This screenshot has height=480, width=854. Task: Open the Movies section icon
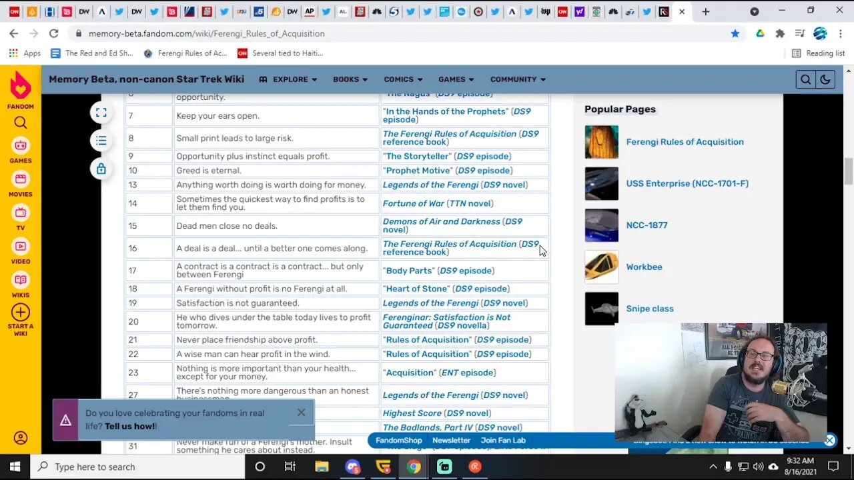click(x=21, y=179)
